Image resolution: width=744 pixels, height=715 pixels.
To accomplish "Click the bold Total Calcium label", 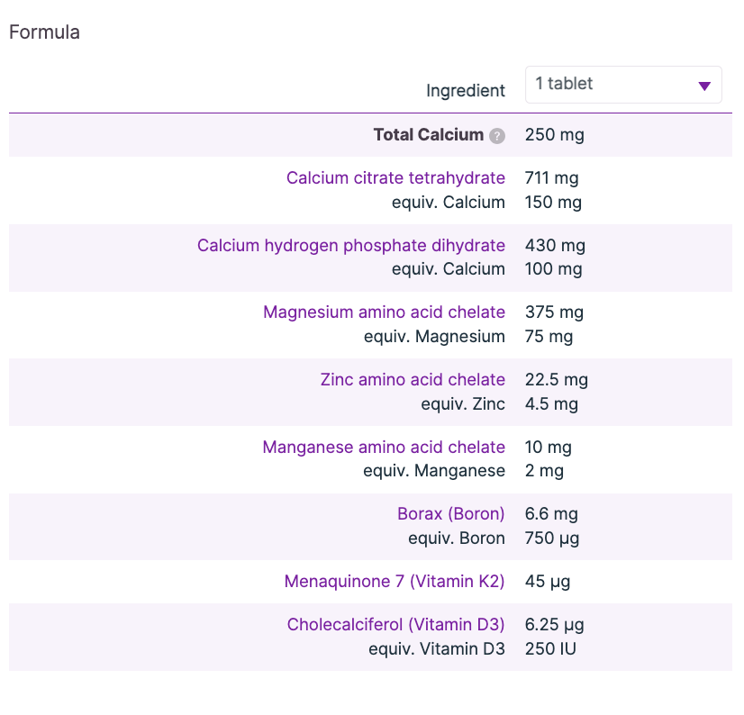I will [x=429, y=135].
